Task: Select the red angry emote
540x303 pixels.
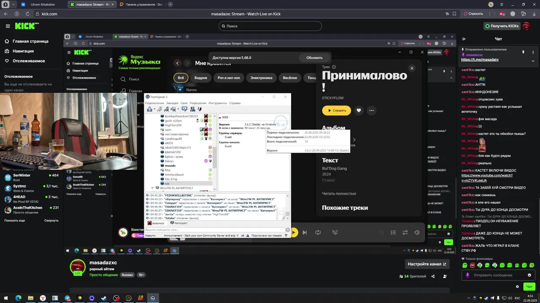Action: [x=472, y=266]
